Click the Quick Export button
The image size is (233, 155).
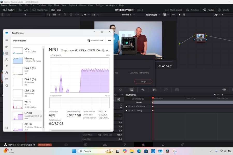[173, 10]
